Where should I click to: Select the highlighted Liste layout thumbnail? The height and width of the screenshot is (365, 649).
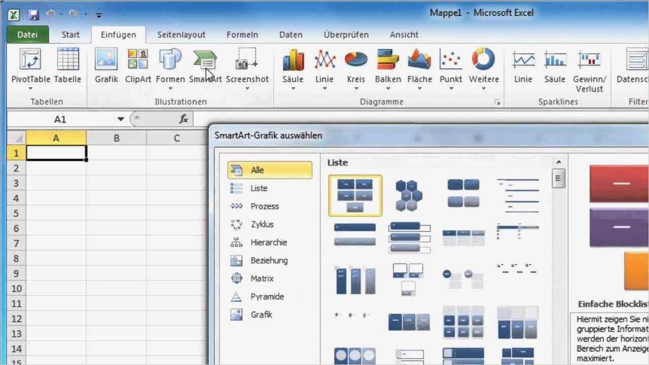(x=355, y=195)
